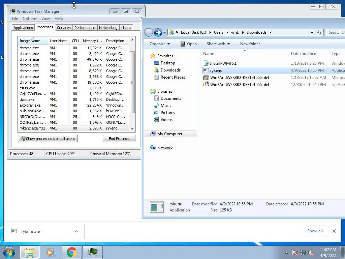Click Local Disk (C:) in breadcrumb
The image size is (345, 259).
(193, 32)
